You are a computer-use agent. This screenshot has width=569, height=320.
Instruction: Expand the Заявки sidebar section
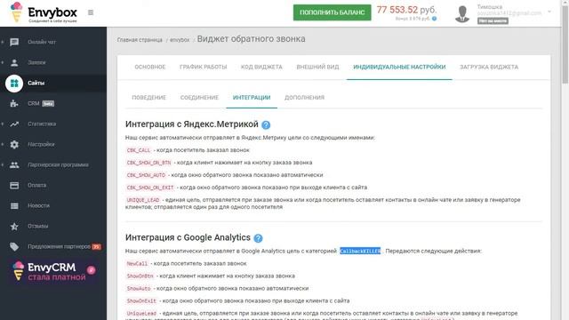click(2, 63)
